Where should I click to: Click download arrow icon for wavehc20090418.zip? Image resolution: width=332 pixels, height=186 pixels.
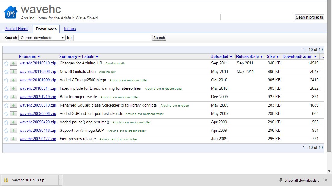(x=13, y=130)
